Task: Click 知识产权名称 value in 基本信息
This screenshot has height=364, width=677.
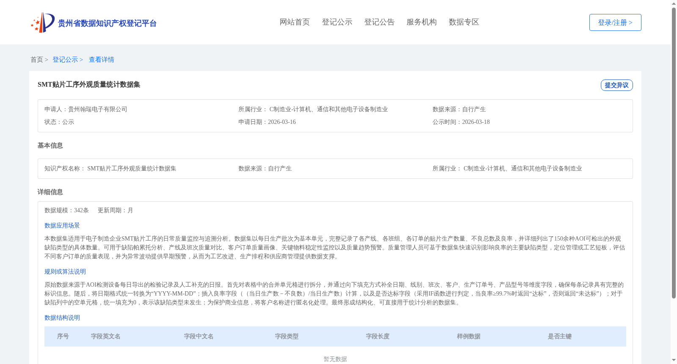Action: click(132, 168)
